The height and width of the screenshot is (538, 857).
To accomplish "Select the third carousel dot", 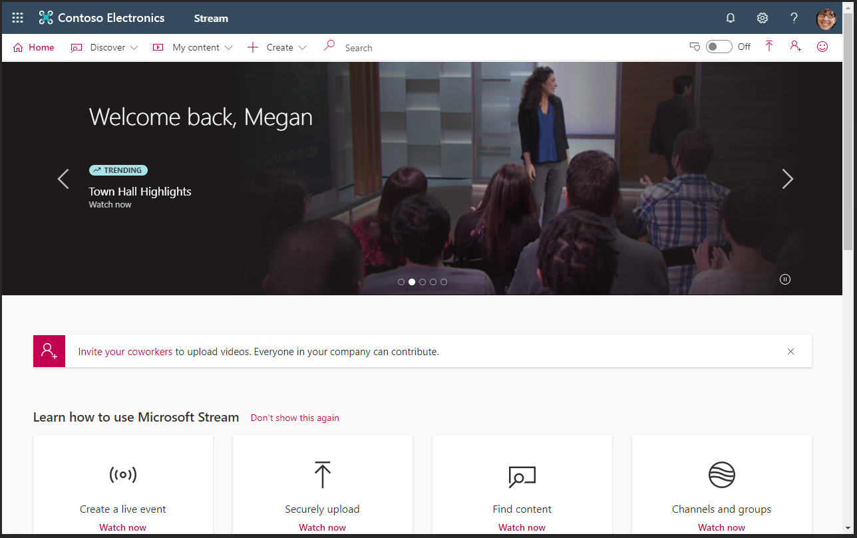I will [423, 282].
